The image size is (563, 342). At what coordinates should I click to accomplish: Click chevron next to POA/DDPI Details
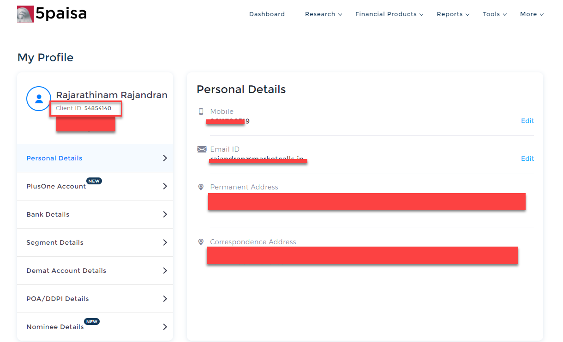(165, 299)
